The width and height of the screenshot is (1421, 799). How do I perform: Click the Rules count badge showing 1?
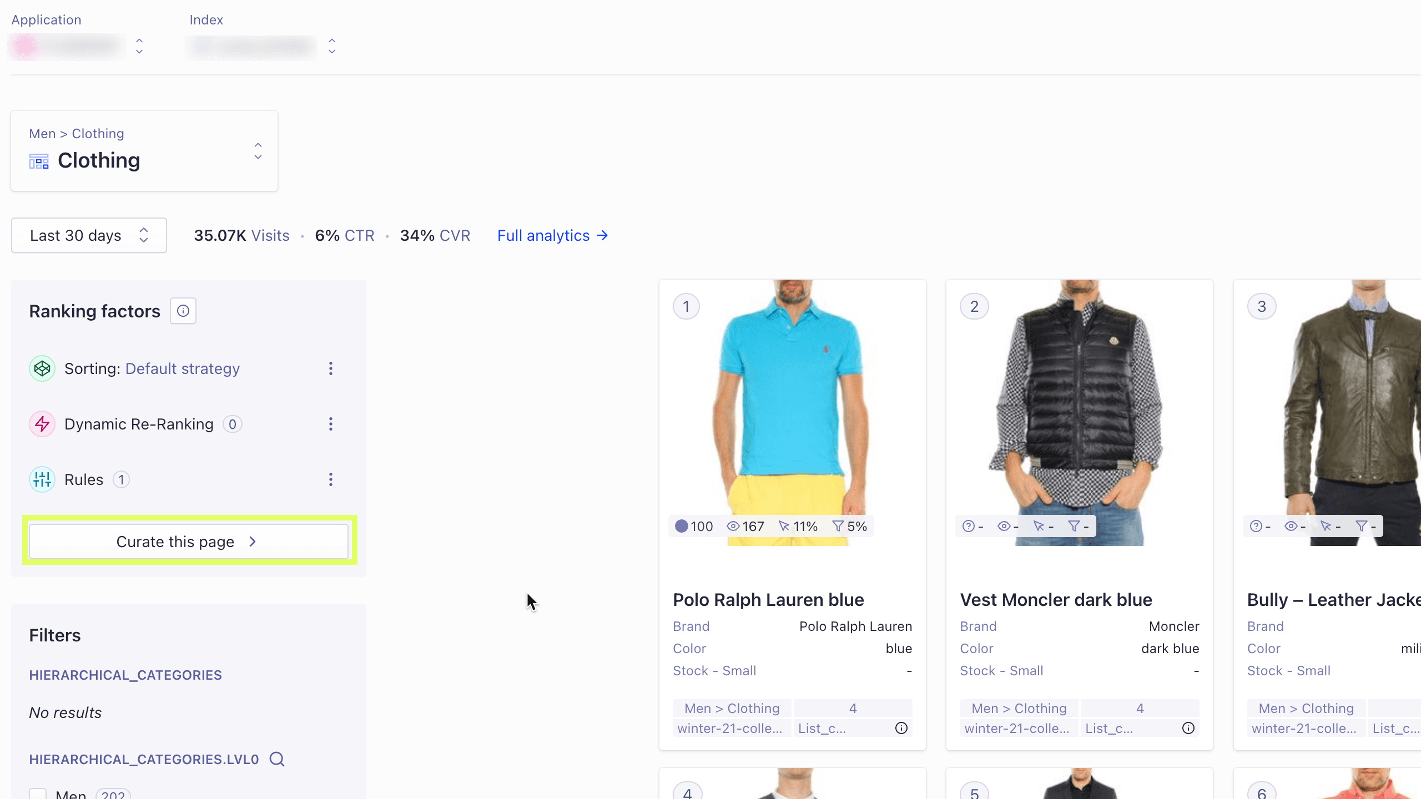tap(121, 480)
